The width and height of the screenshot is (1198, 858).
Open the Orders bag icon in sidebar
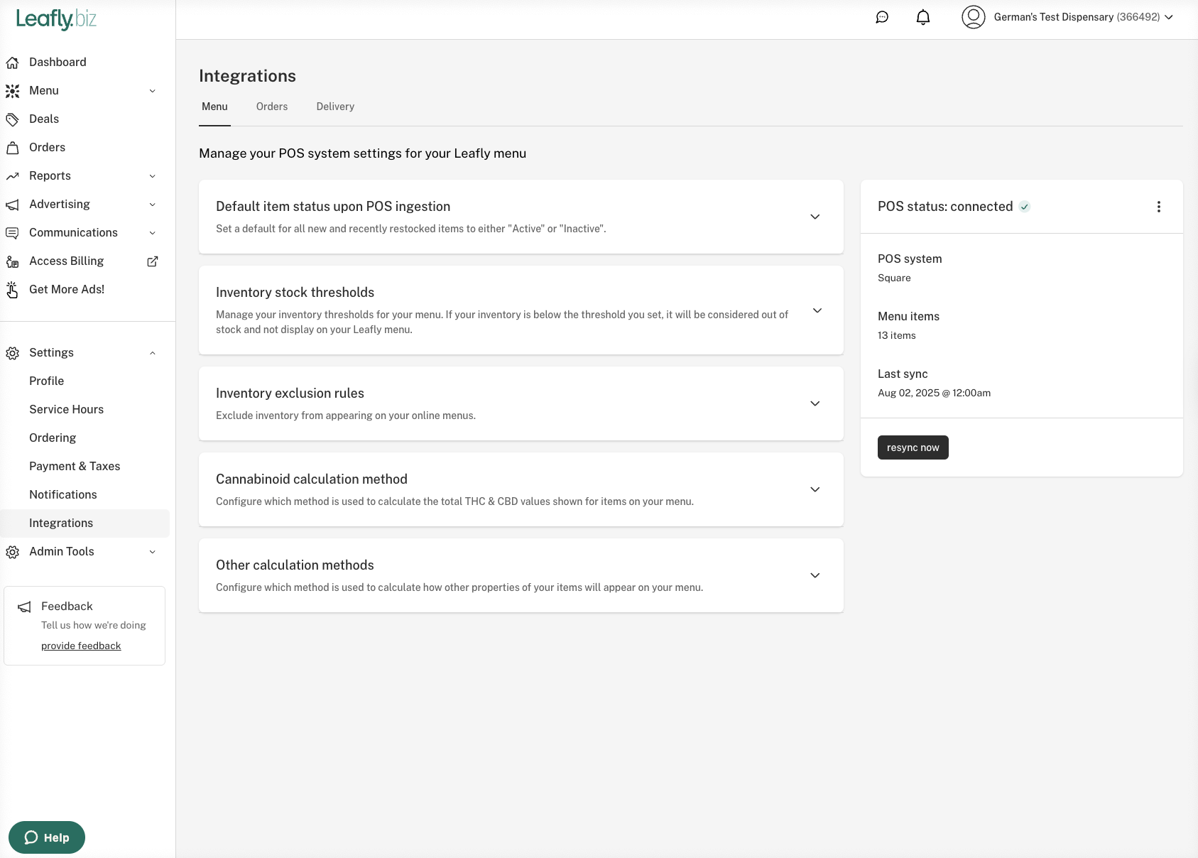[x=12, y=147]
